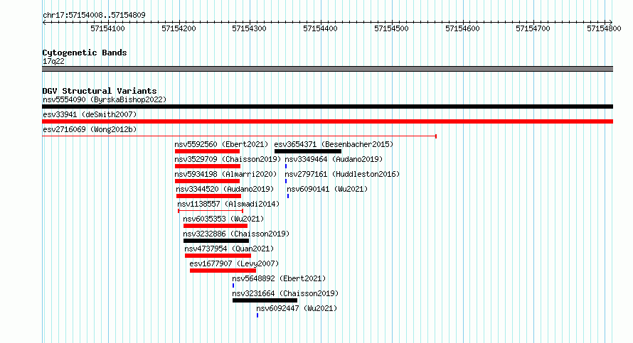Click the red bar under nsv6035353
The width and height of the screenshot is (633, 343).
pyautogui.click(x=216, y=226)
